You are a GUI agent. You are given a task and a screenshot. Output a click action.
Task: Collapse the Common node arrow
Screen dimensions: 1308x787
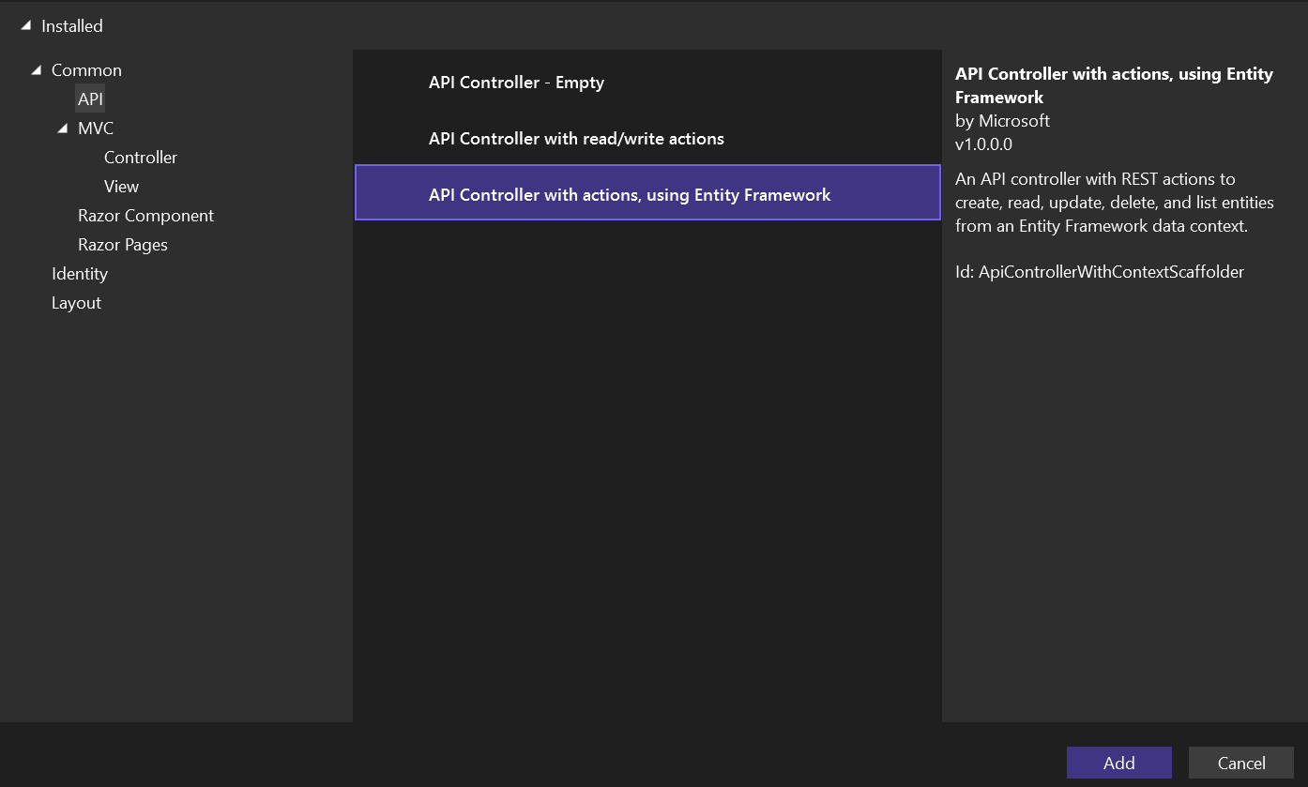point(37,70)
